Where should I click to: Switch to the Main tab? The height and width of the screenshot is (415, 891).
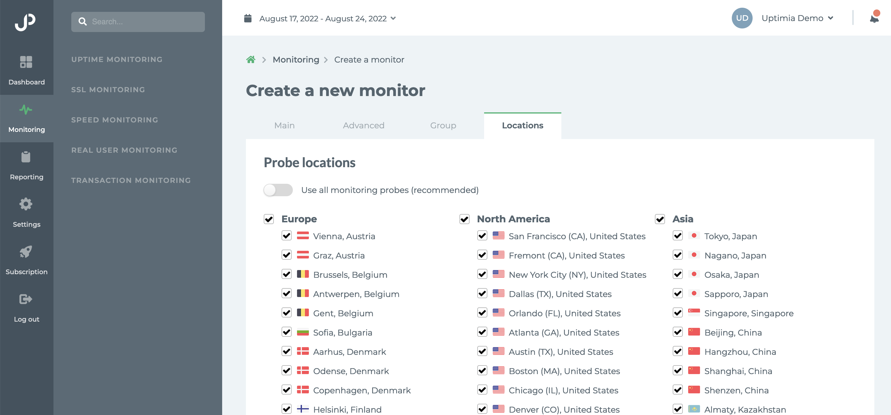[x=284, y=125]
